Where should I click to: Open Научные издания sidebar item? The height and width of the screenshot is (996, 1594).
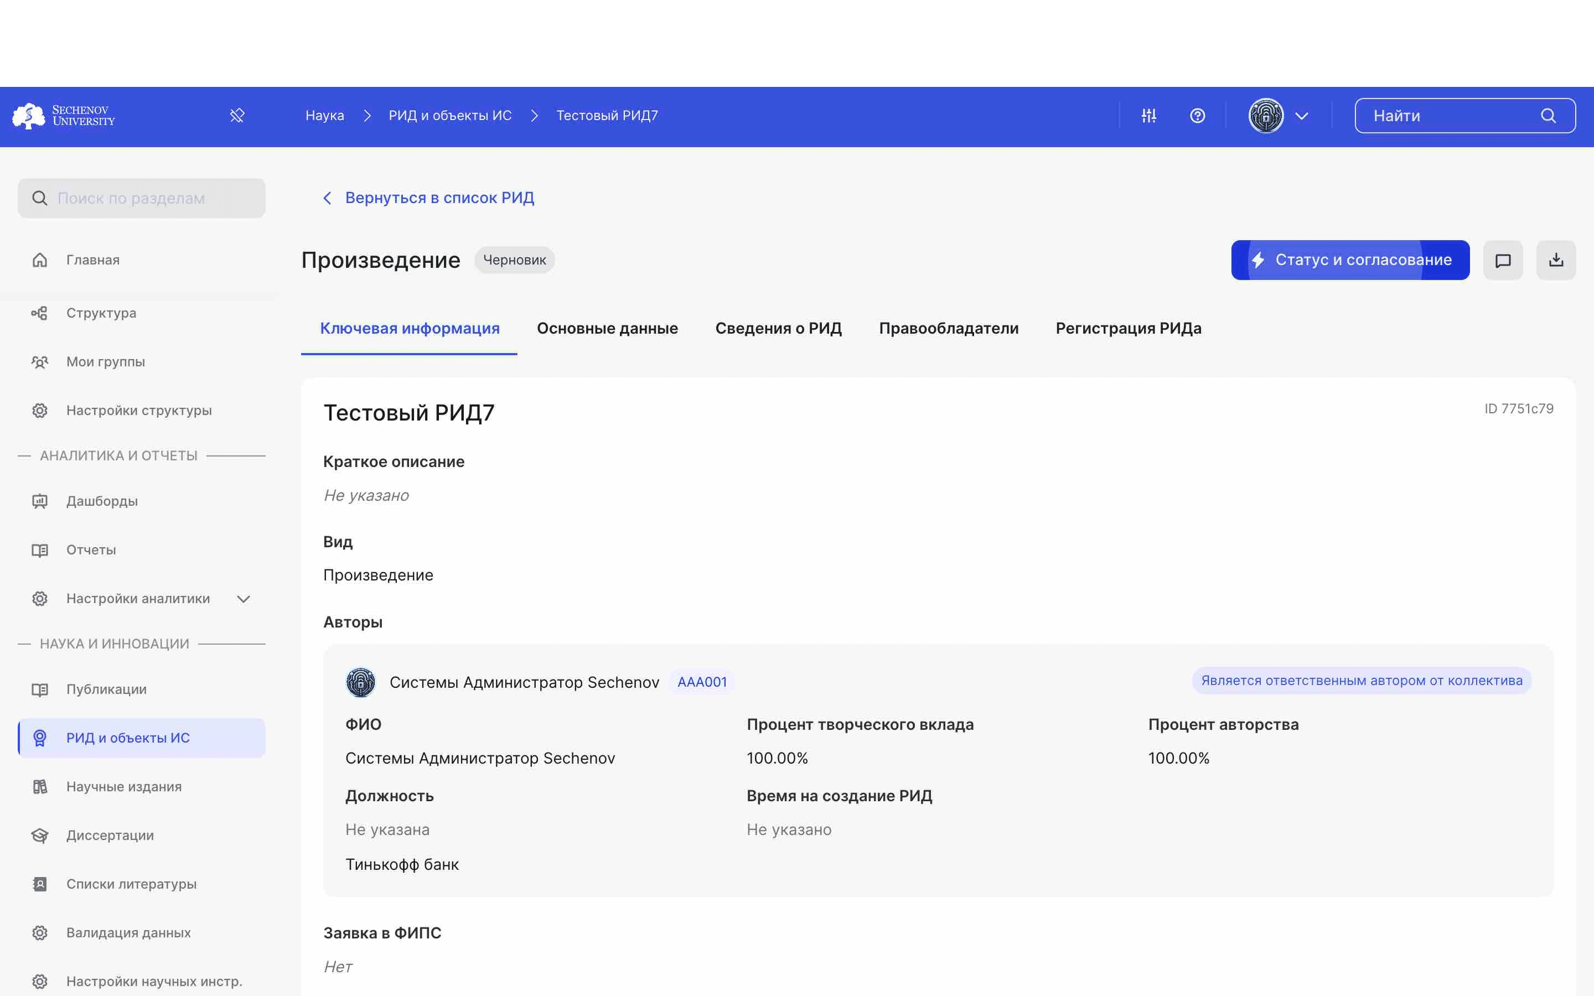click(142, 786)
